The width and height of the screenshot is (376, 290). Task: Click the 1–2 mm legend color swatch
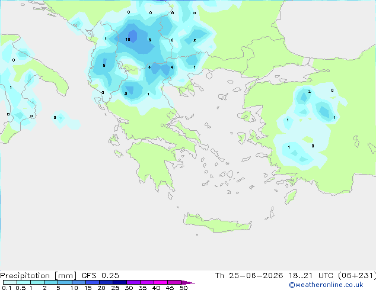pyautogui.click(x=37, y=282)
